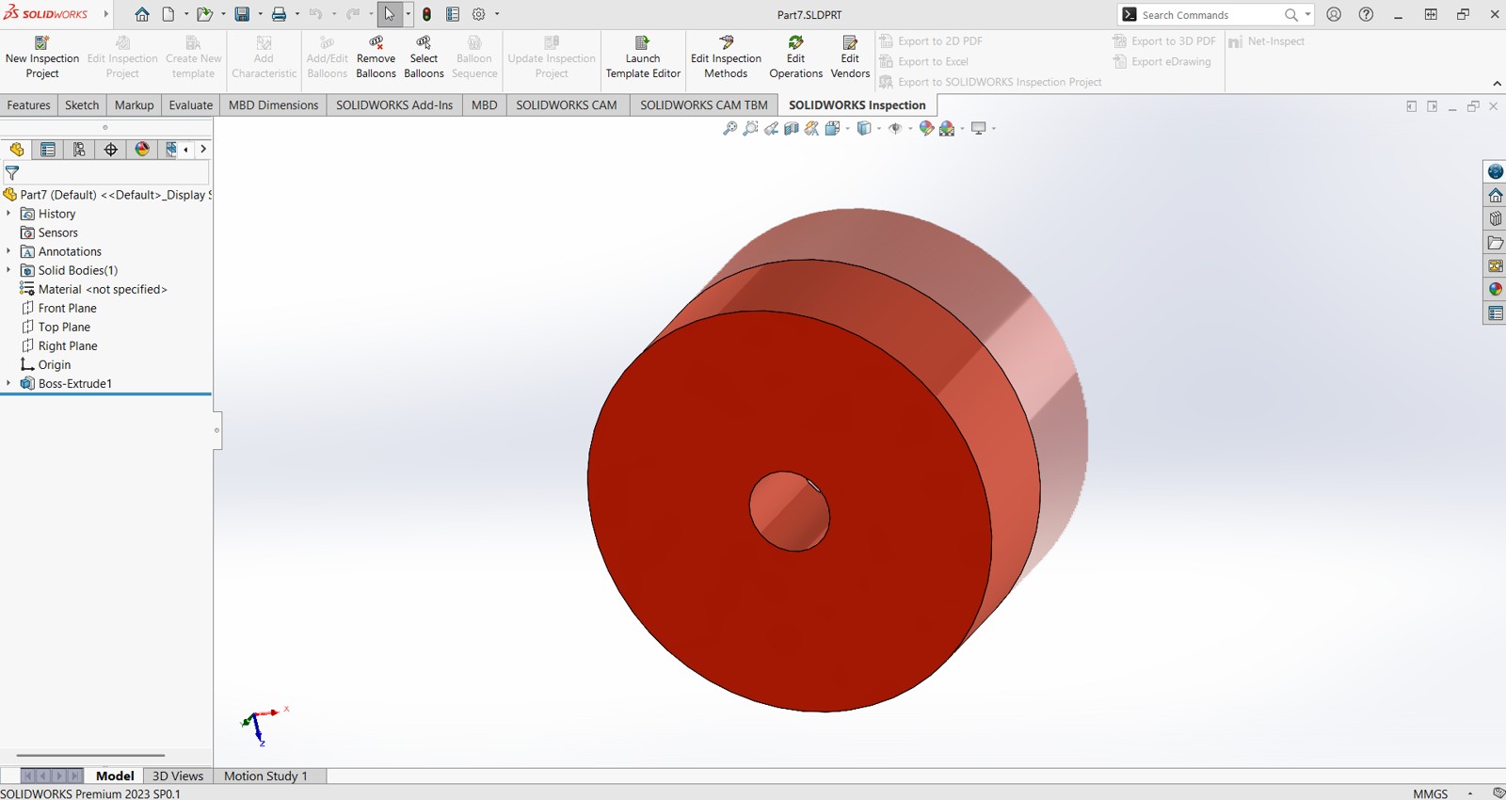1506x800 pixels.
Task: Open Custom Properties in the task pane
Action: pos(1496,312)
